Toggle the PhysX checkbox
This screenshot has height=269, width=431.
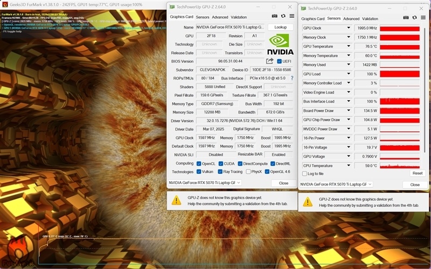click(x=248, y=172)
